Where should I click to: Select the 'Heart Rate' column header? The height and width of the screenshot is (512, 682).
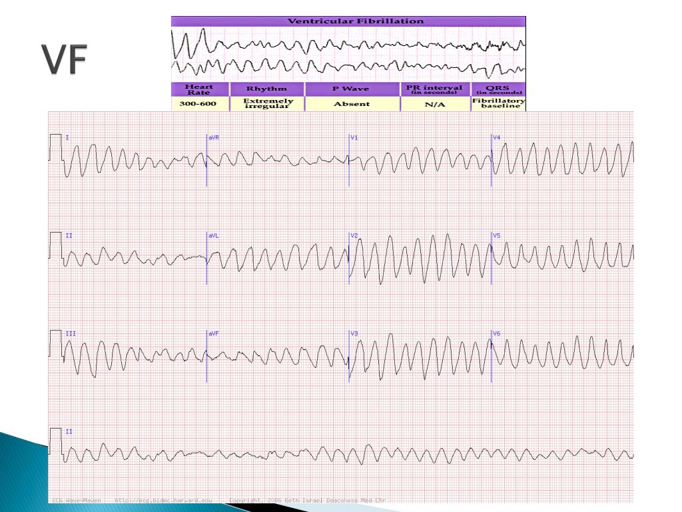pyautogui.click(x=199, y=89)
